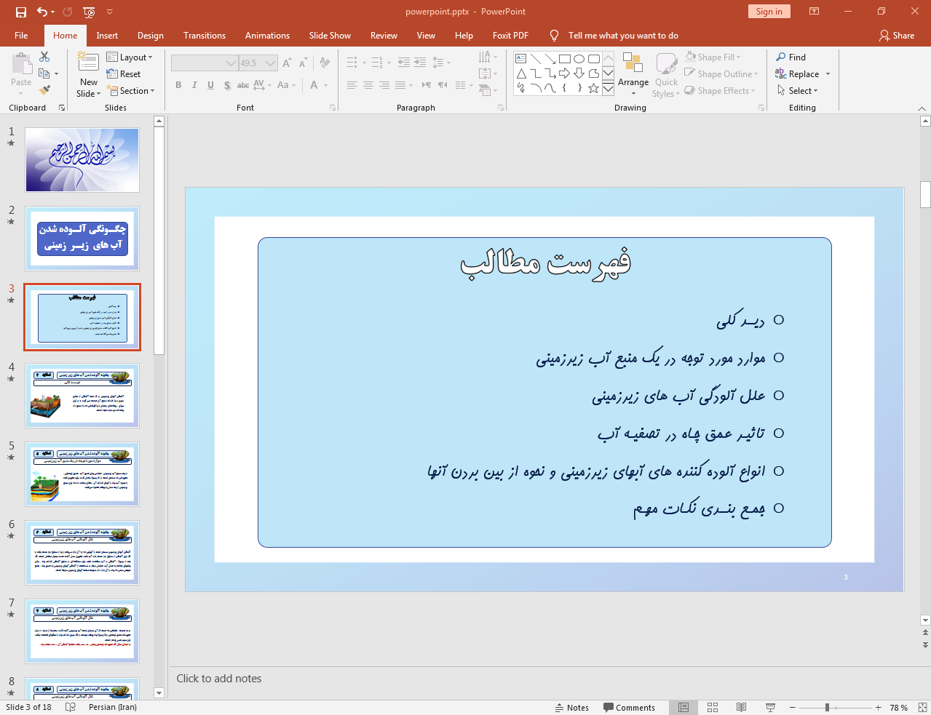Open the Comments pane from the status bar

click(630, 707)
